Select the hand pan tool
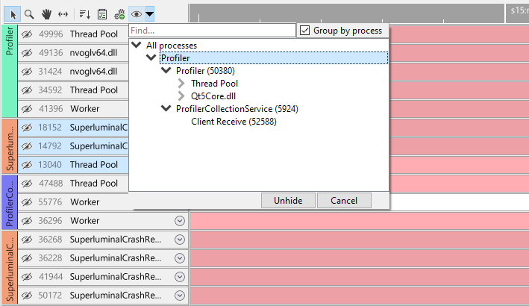The image size is (529, 306). [46, 13]
